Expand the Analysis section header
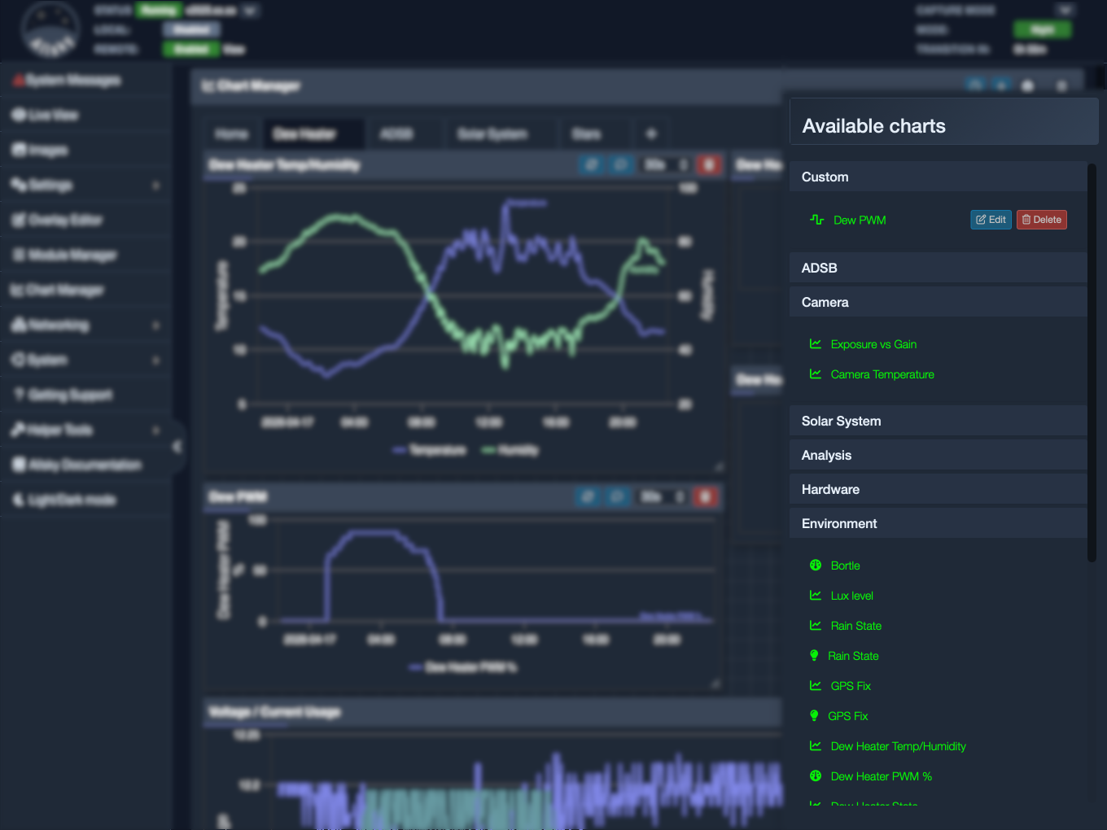The image size is (1107, 830). [x=938, y=455]
